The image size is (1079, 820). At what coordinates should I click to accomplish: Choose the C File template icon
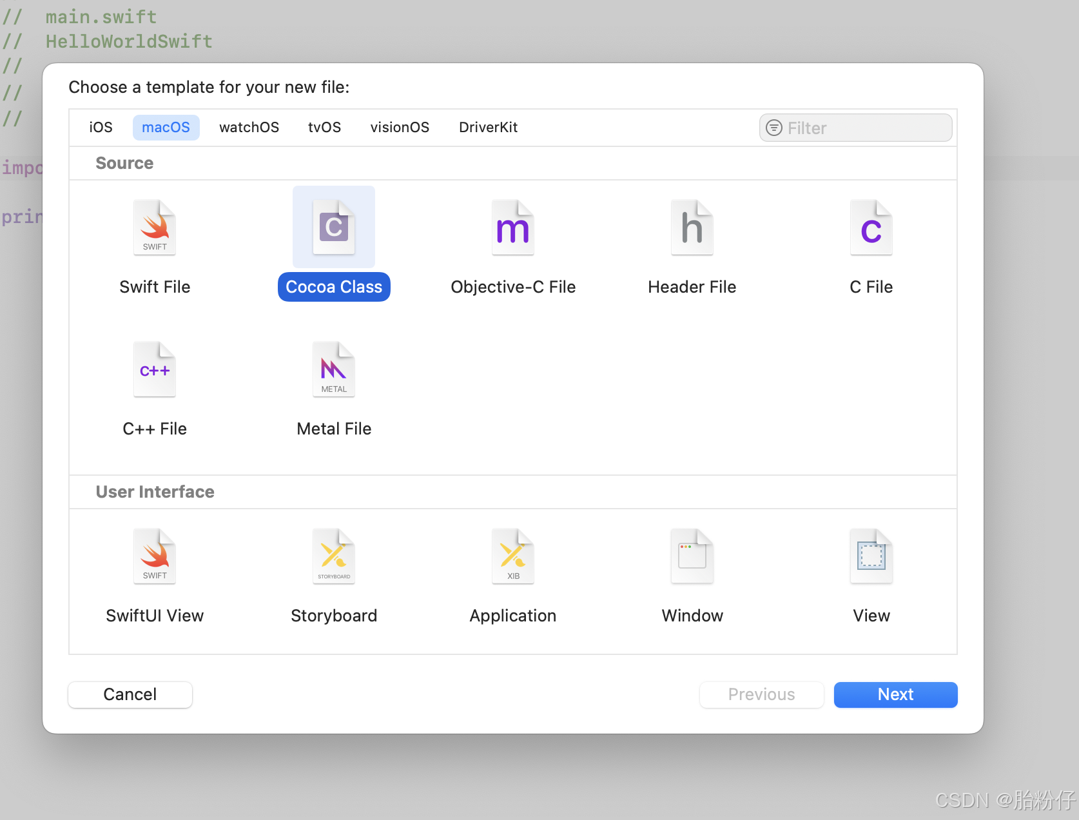(x=871, y=228)
